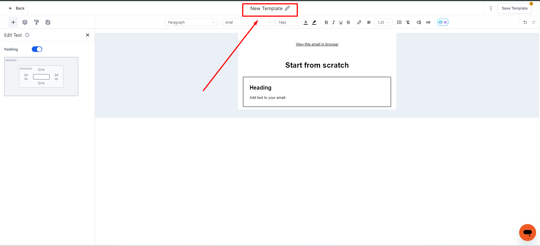The width and height of the screenshot is (540, 246).
Task: Turn off the Padding toggle
Action: (37, 49)
